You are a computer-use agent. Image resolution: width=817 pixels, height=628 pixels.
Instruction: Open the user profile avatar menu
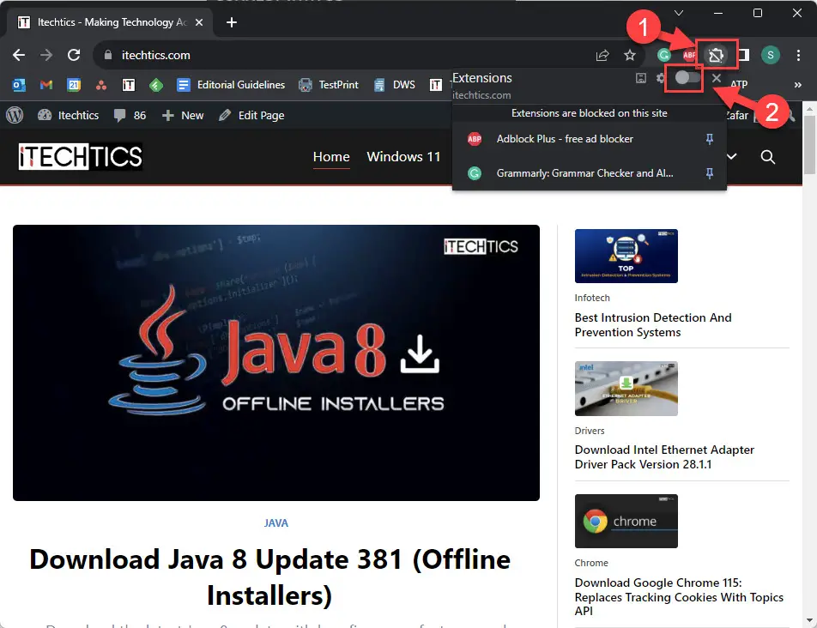[771, 56]
